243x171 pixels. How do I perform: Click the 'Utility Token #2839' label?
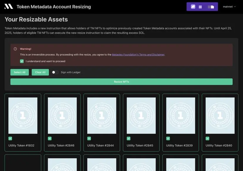(x=179, y=145)
